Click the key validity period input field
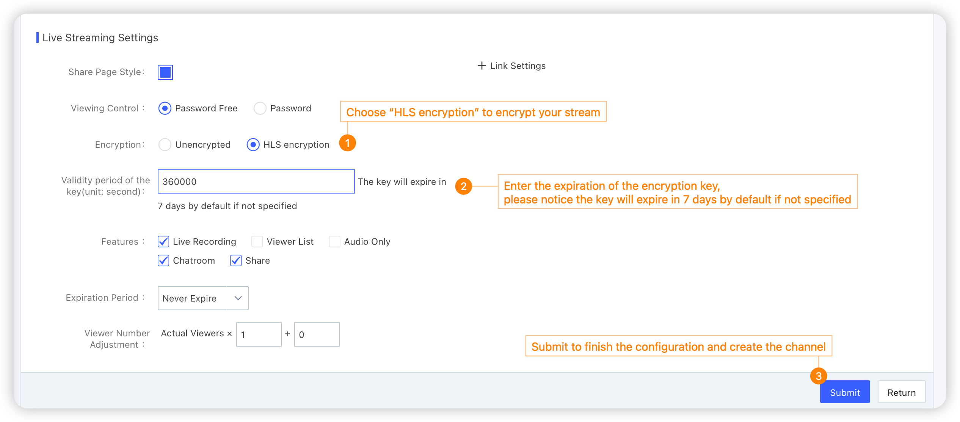 coord(256,181)
